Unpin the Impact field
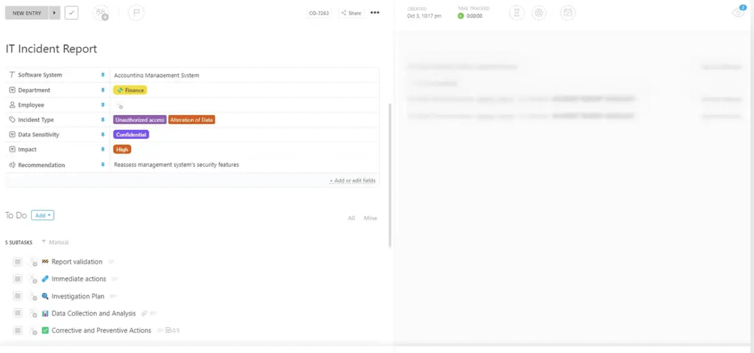Viewport: 754px width, 353px height. pos(103,150)
